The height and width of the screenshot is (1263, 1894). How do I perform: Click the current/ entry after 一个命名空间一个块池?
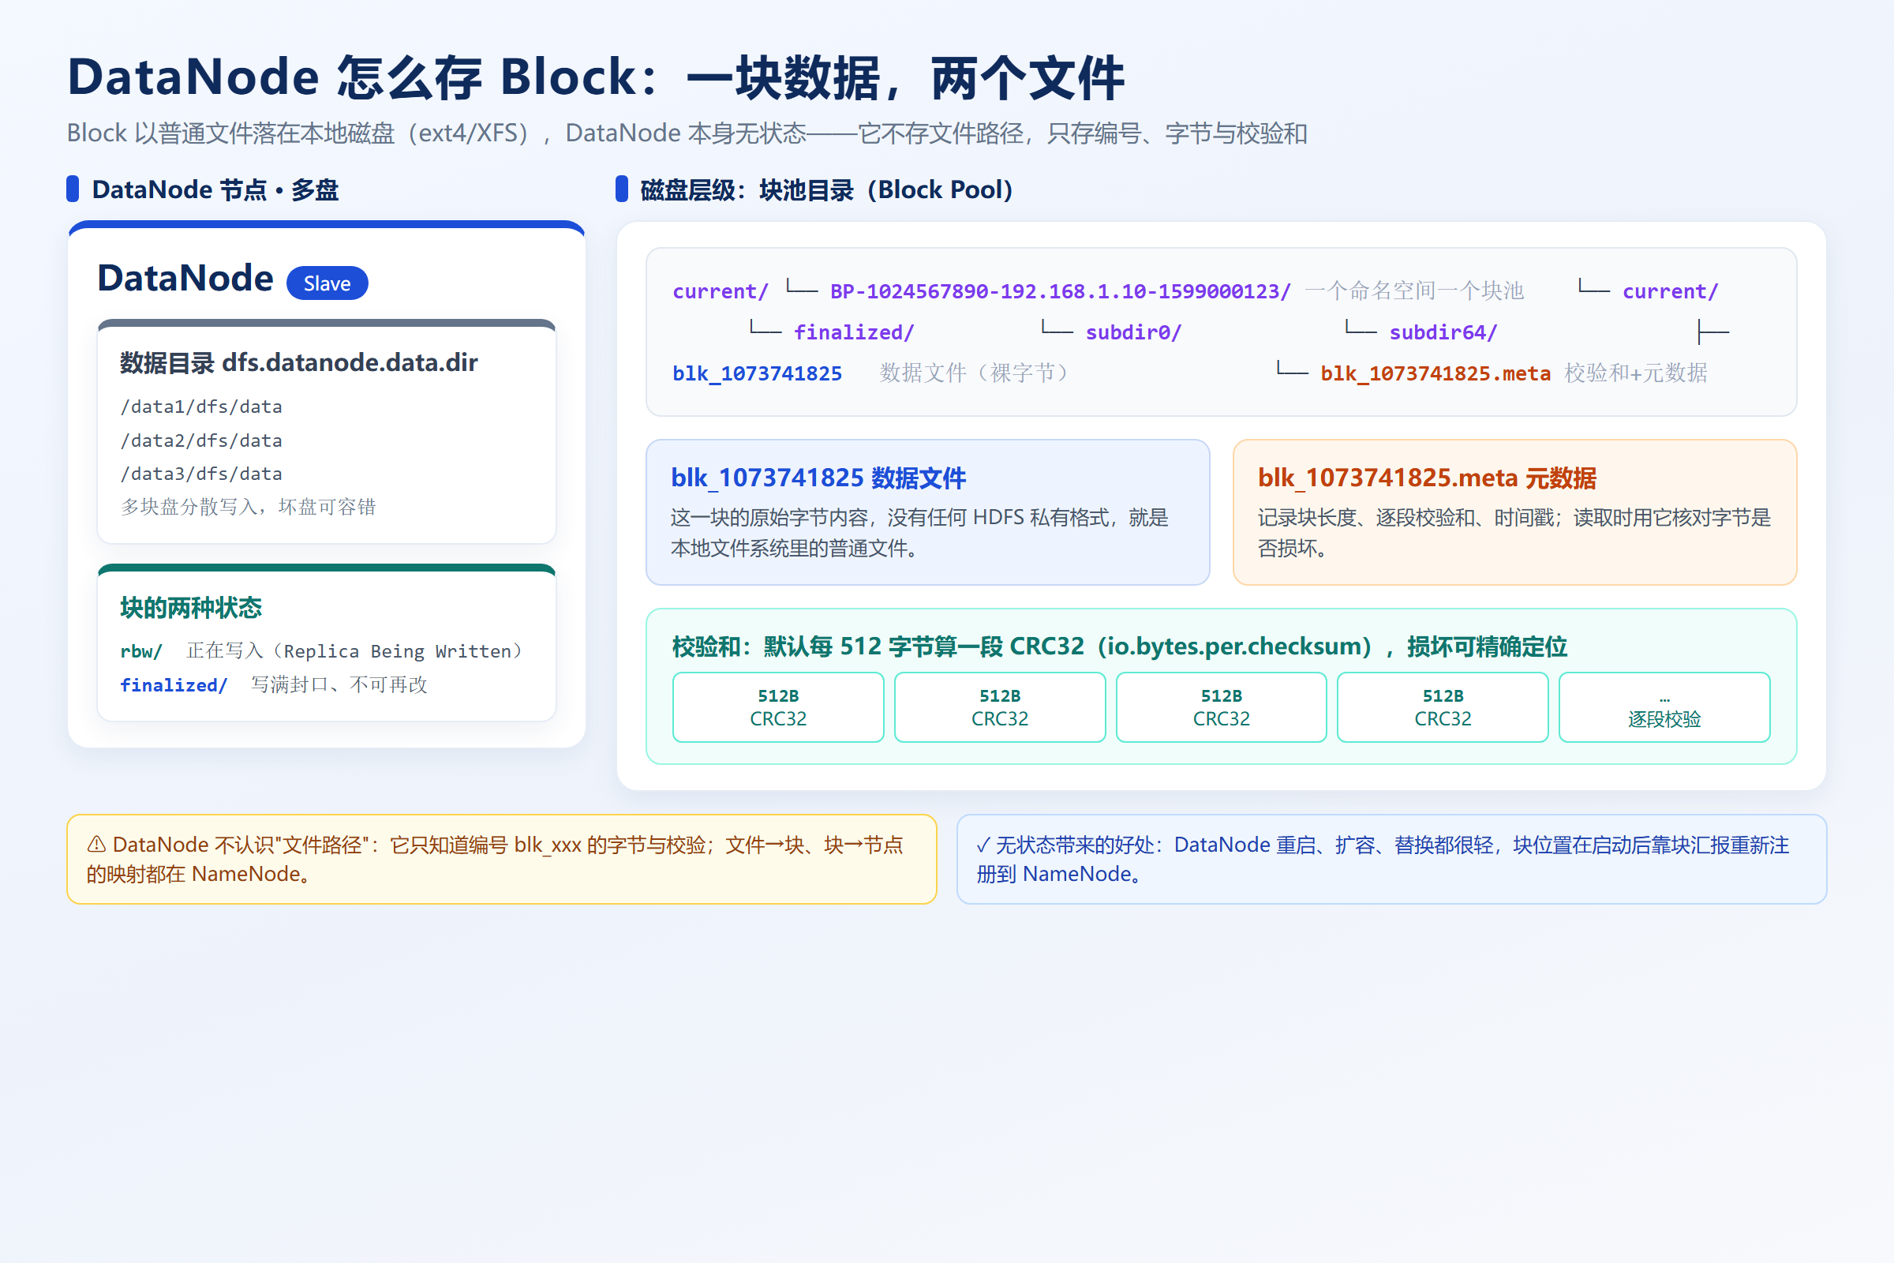coord(1670,290)
